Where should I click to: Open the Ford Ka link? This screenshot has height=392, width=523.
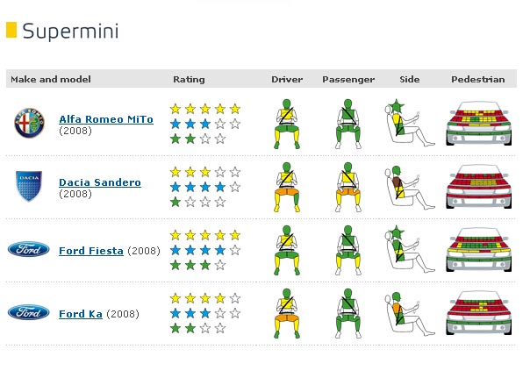point(81,314)
